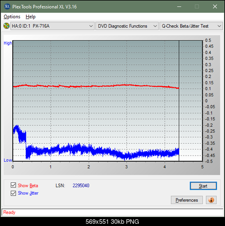Click the High label on graph axis

point(8,43)
